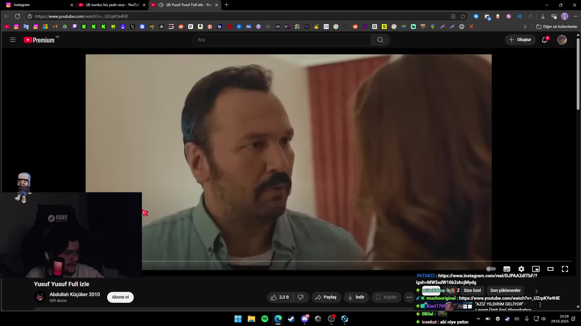The image size is (581, 326).
Task: Open Windows Start menu
Action: tap(238, 319)
